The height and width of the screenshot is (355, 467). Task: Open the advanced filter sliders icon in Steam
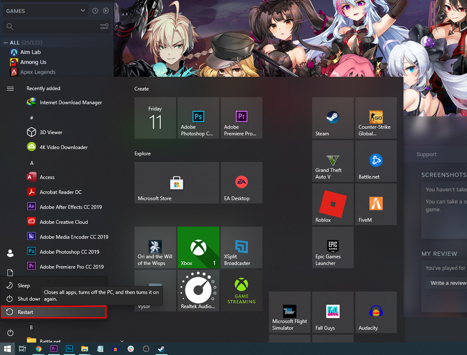(104, 26)
